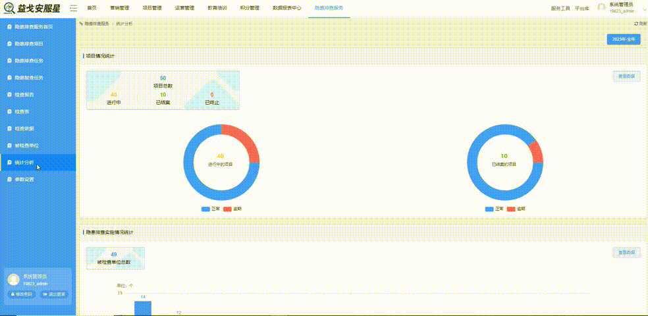Click the user avatar in top header

click(602, 8)
